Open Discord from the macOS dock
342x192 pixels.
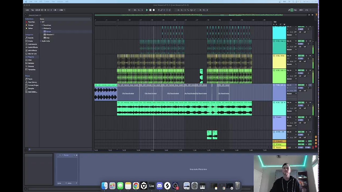click(x=160, y=186)
